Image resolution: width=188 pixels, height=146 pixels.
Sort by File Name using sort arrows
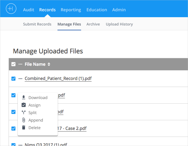(x=49, y=64)
